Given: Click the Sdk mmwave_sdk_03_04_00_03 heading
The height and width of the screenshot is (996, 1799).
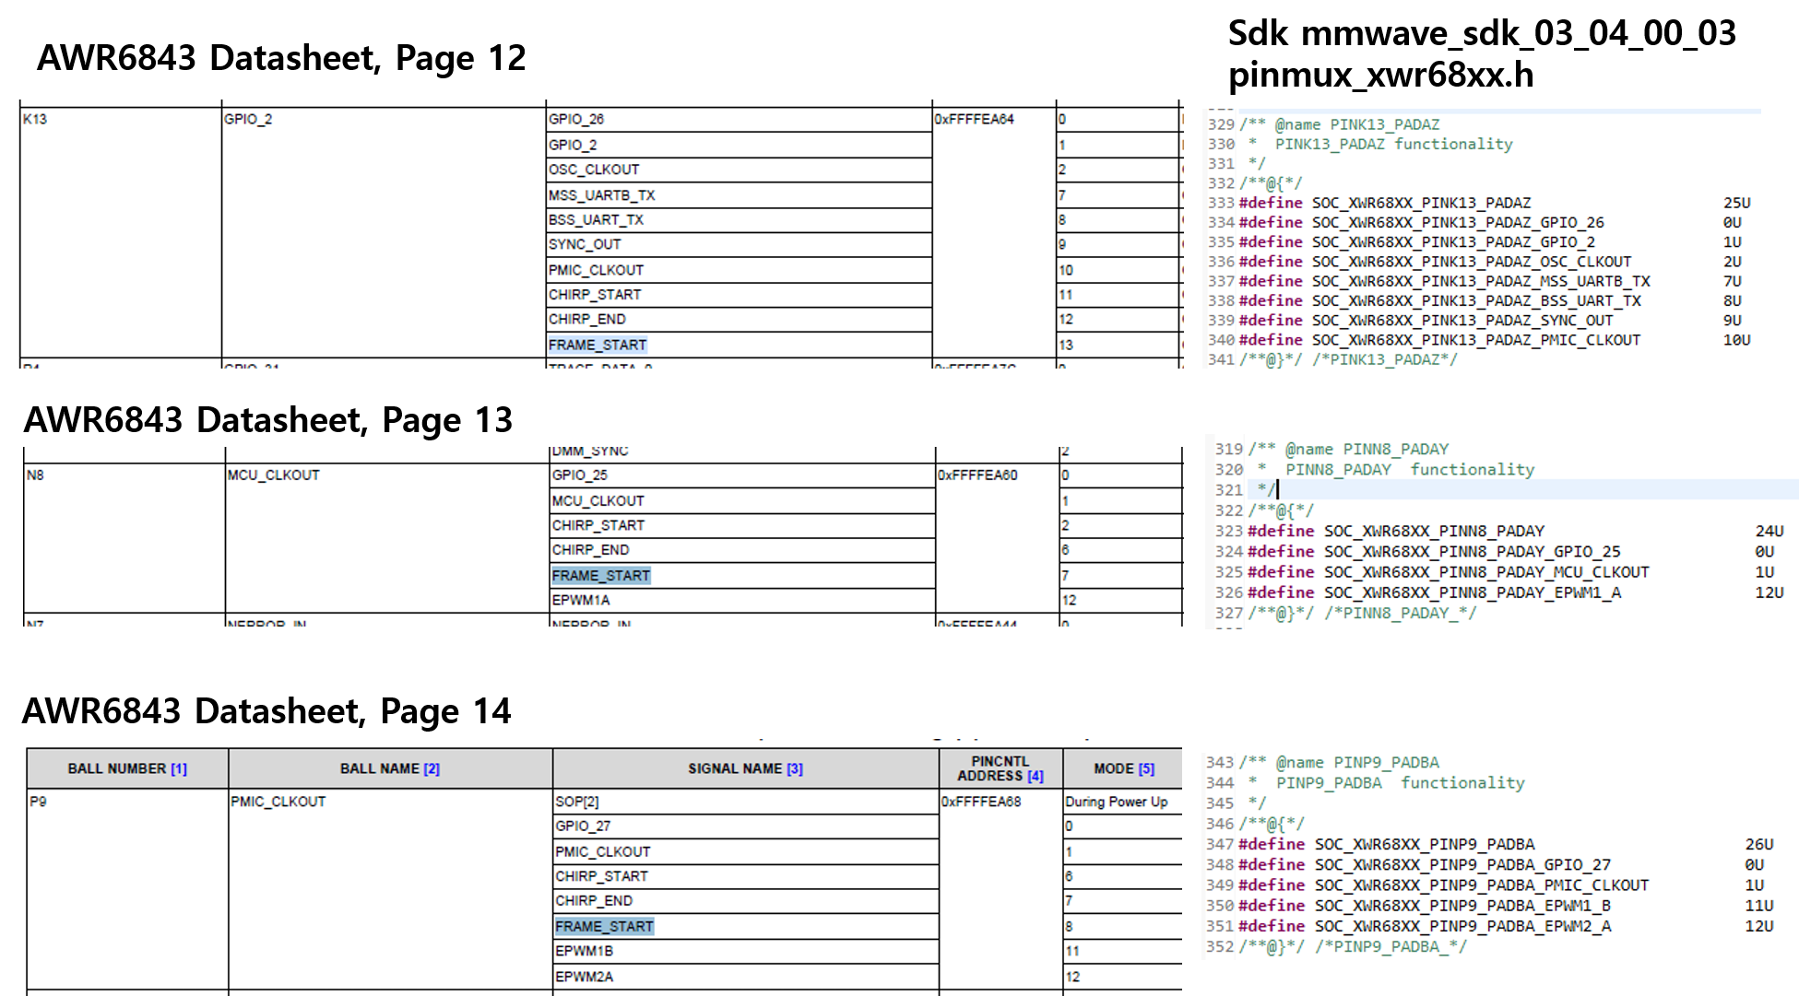Looking at the screenshot, I should point(1482,33).
